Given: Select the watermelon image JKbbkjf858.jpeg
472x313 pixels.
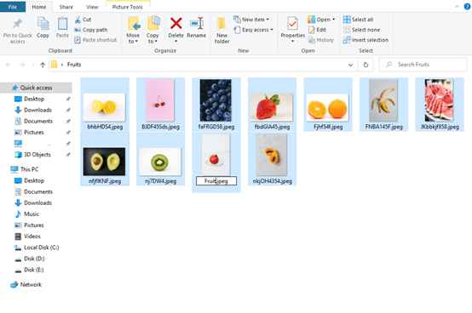Looking at the screenshot, I should click(x=440, y=105).
